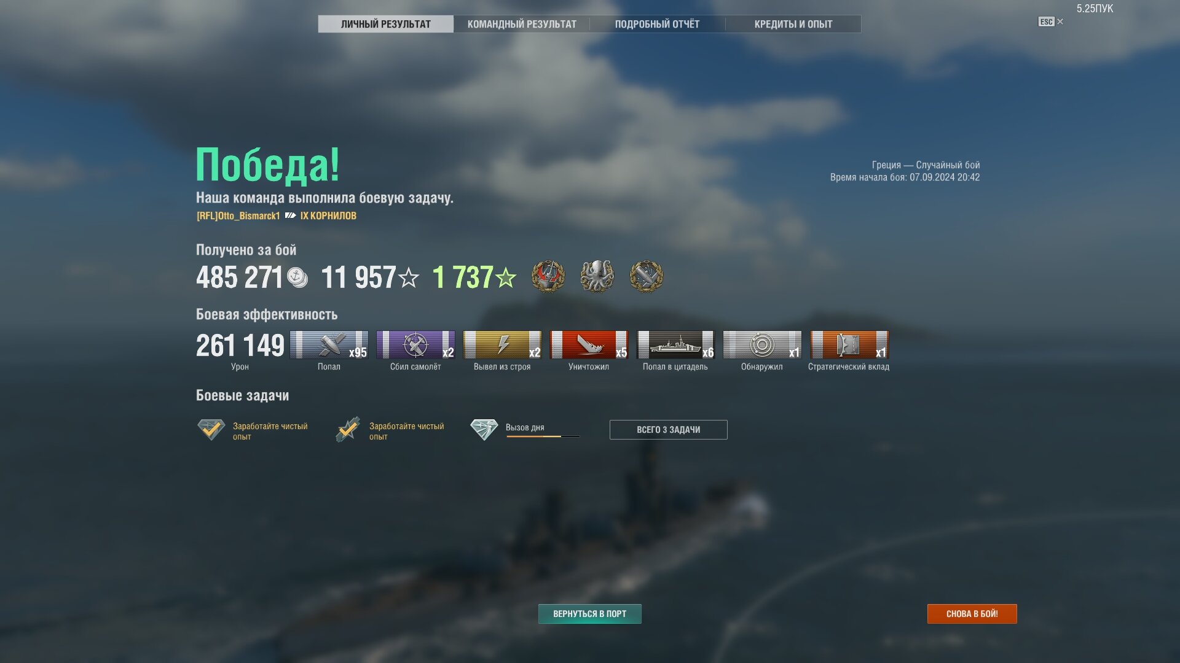The image size is (1180, 663).
Task: Expand 'Всего 3 задачи' combat missions list
Action: pos(669,430)
